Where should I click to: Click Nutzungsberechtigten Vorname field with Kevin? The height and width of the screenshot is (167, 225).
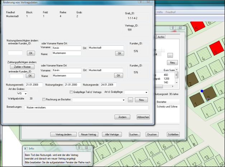tap(67, 48)
